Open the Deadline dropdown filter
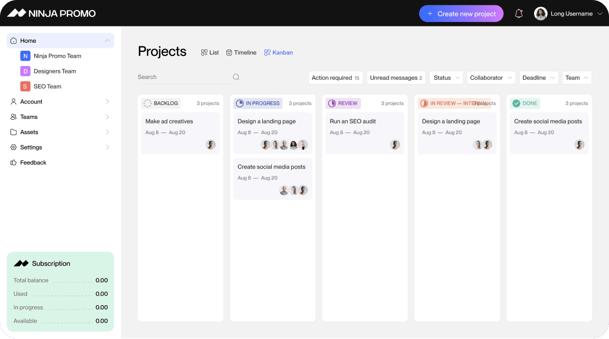This screenshot has height=339, width=609. [x=538, y=78]
